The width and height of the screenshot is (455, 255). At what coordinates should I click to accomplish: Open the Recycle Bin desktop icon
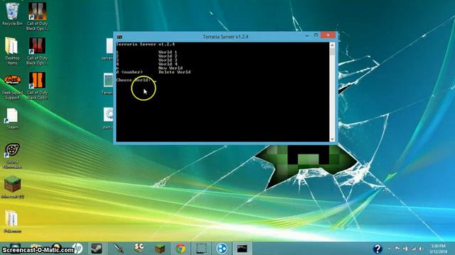12,14
